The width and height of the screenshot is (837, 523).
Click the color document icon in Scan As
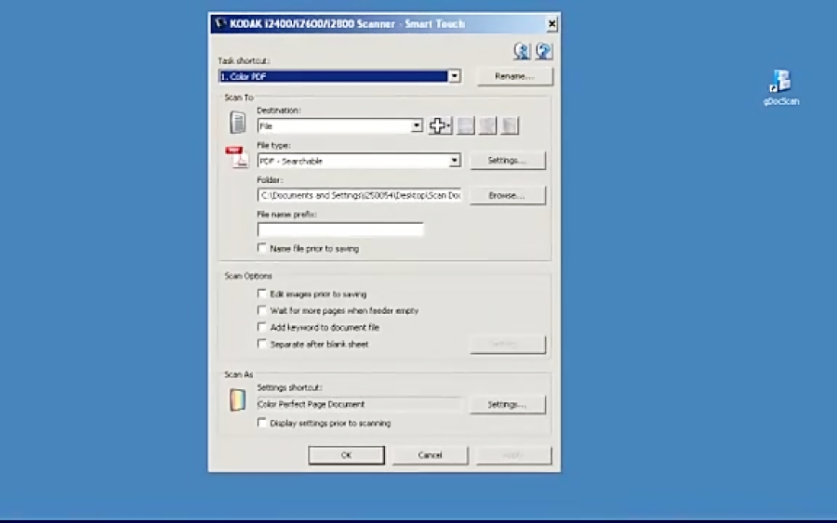[238, 400]
